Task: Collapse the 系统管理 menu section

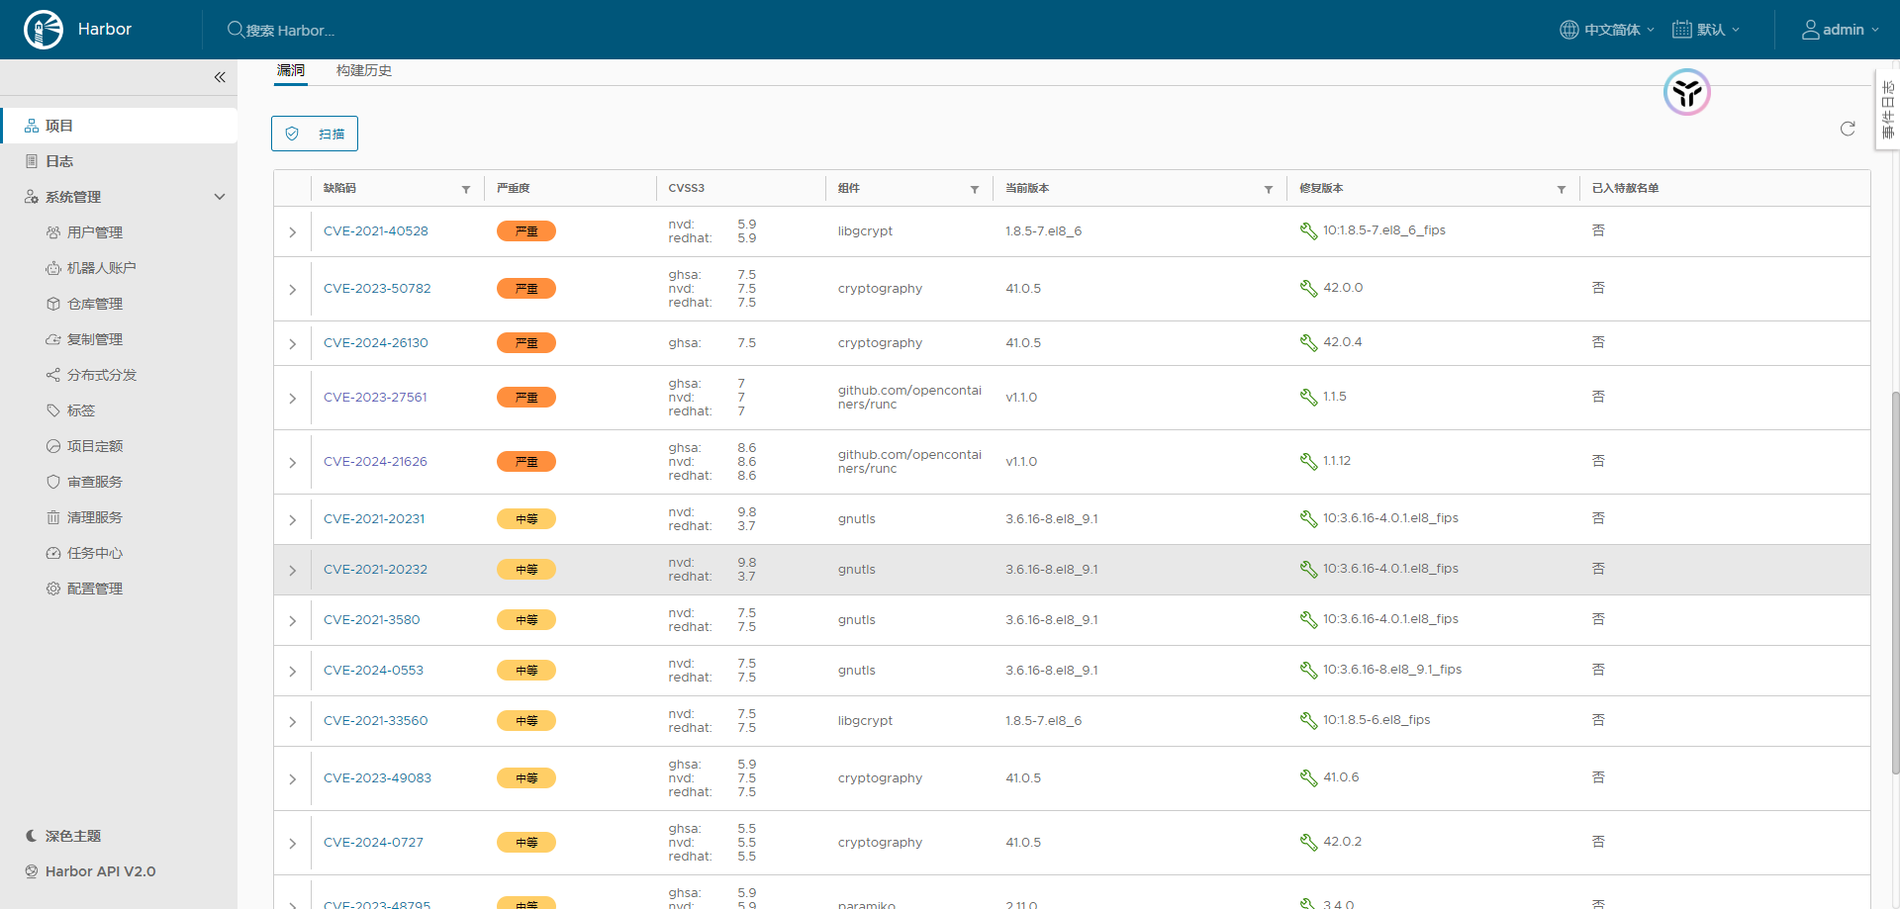Action: (220, 197)
